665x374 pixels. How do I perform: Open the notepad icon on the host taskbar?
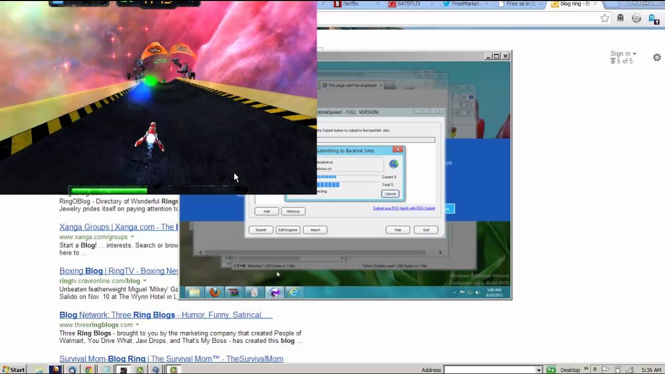pos(107,370)
